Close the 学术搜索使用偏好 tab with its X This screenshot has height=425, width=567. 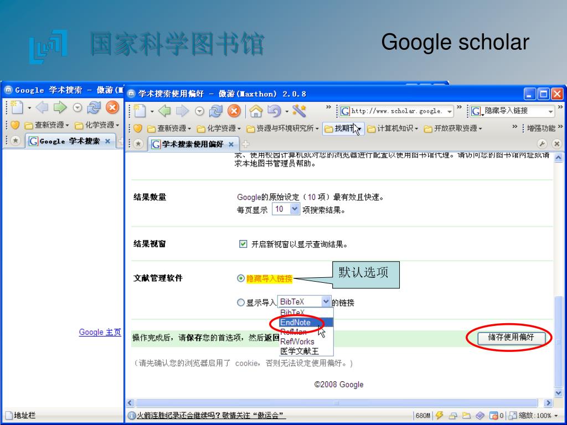pyautogui.click(x=231, y=144)
